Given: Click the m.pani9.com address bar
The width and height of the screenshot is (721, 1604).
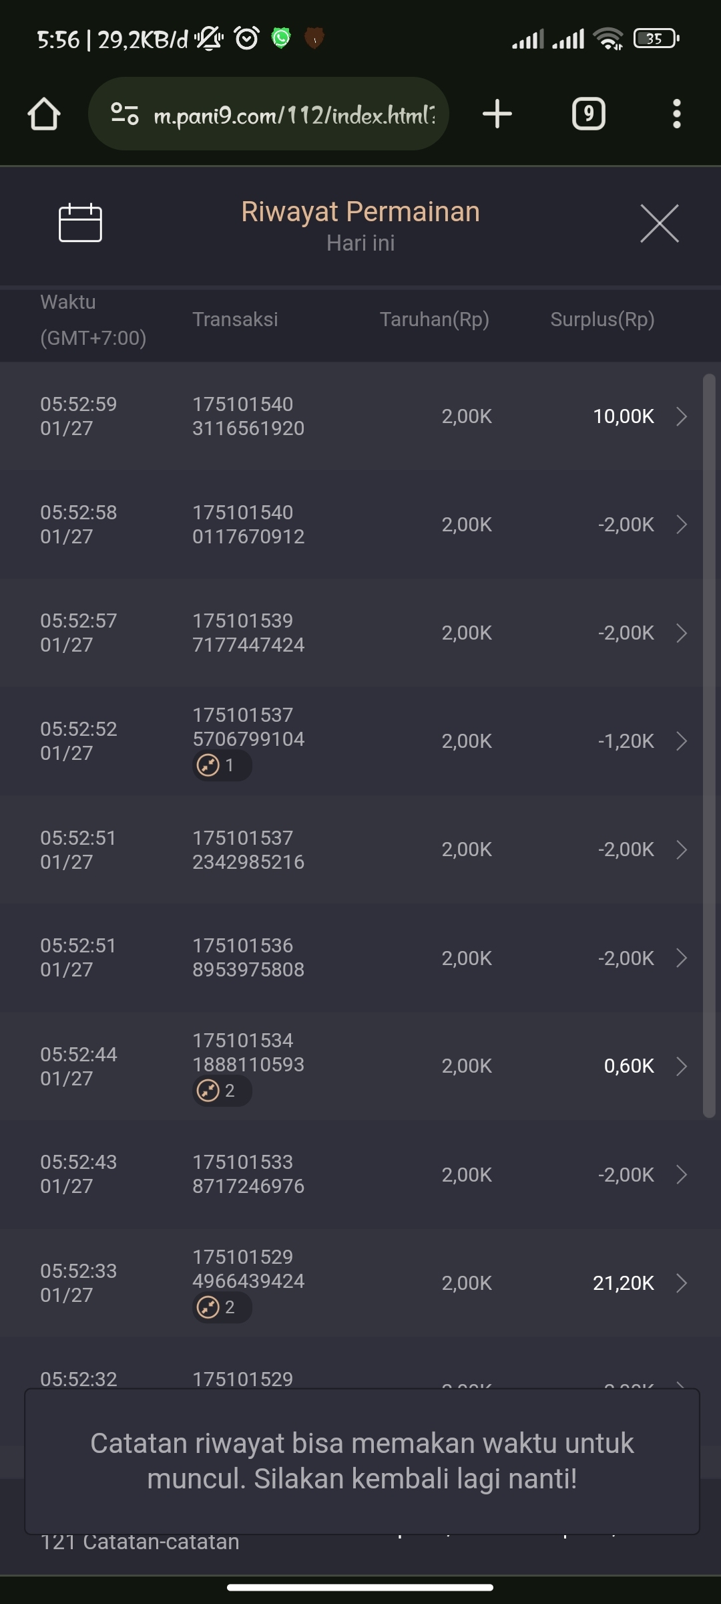Looking at the screenshot, I should [x=294, y=115].
